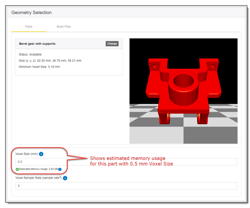Open the Voxel Size info icon
Screen dimensions: 250x208
[41, 154]
